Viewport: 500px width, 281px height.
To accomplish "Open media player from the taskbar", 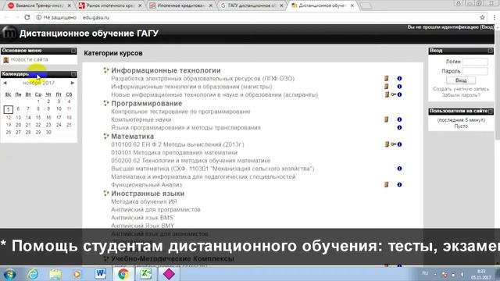I will click(x=77, y=274).
